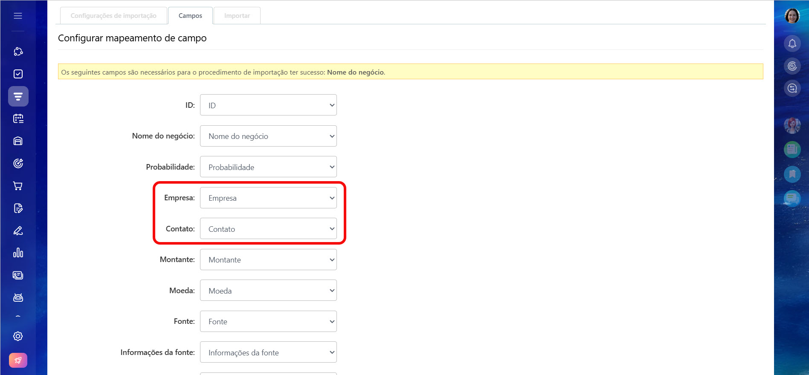Click the robot automation icon in sidebar
This screenshot has height=375, width=809.
(18, 297)
